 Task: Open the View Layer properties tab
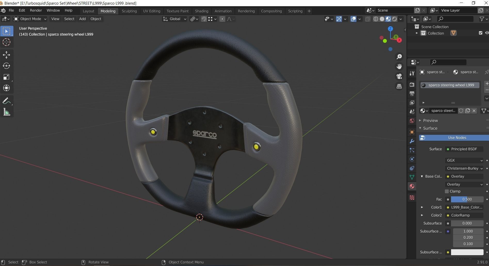point(412,103)
